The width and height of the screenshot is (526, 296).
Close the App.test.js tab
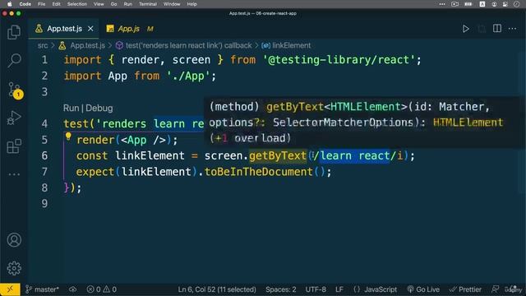point(90,29)
